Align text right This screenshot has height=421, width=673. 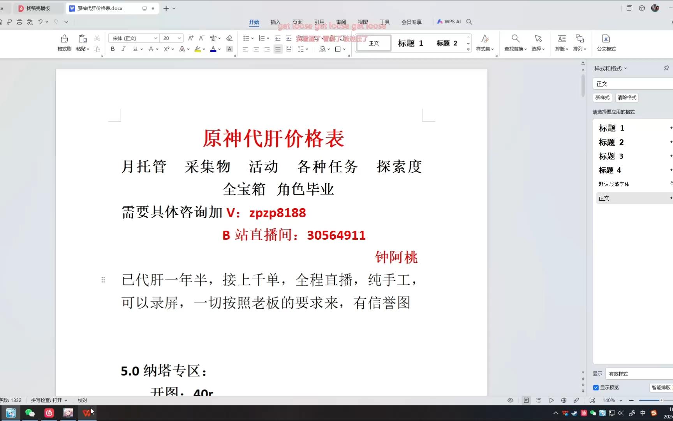267,49
